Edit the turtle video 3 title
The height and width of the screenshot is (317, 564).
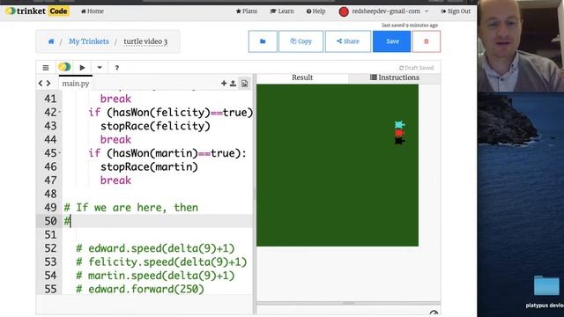click(x=145, y=41)
